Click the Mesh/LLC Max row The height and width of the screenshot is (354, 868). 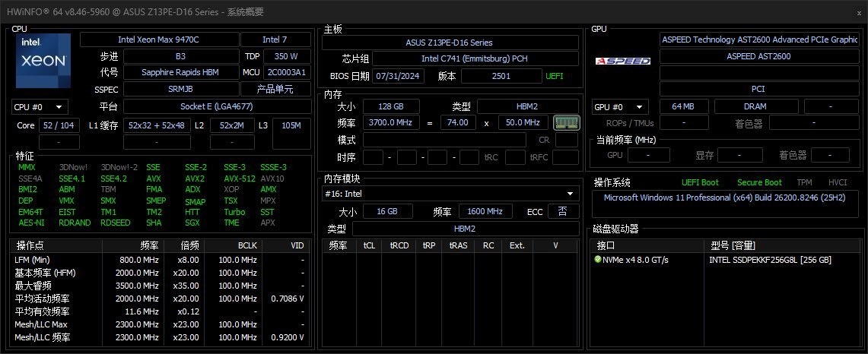(160, 324)
